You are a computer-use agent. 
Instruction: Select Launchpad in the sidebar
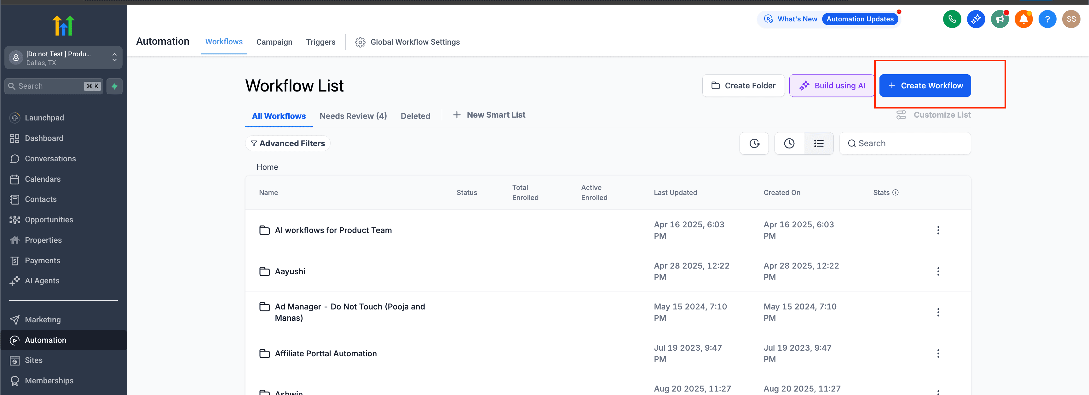point(44,118)
